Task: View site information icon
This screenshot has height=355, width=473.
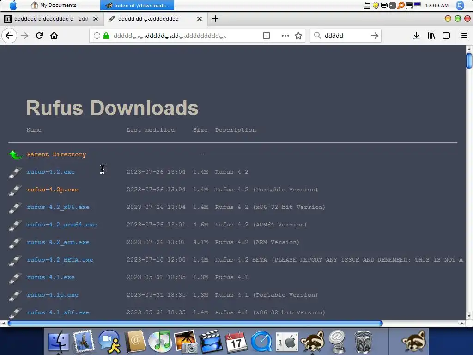Action: (x=97, y=36)
